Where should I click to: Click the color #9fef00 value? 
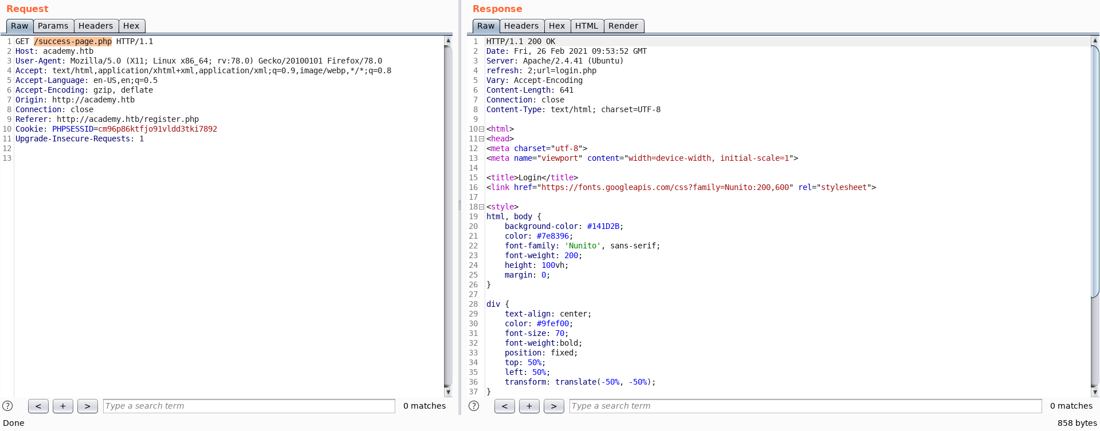pyautogui.click(x=553, y=323)
